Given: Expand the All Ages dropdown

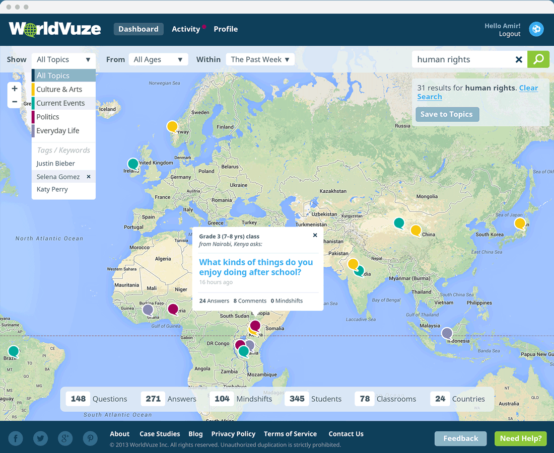Looking at the screenshot, I should click(x=158, y=59).
